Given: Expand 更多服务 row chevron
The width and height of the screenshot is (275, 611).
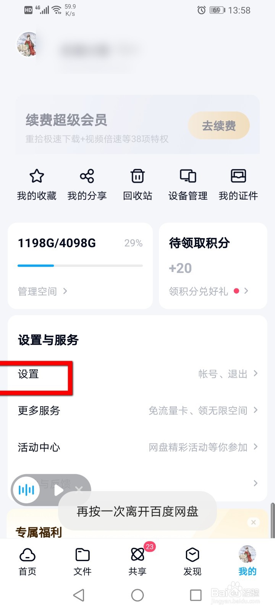Looking at the screenshot, I should 256,410.
